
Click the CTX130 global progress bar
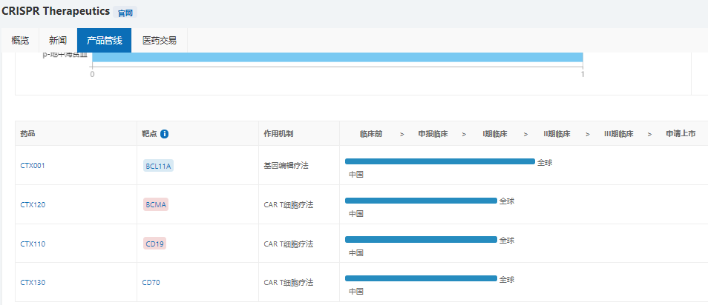[421, 278]
